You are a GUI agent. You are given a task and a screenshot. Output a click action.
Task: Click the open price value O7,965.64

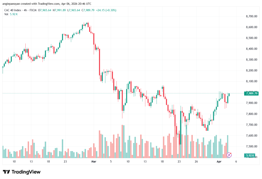(45, 10)
